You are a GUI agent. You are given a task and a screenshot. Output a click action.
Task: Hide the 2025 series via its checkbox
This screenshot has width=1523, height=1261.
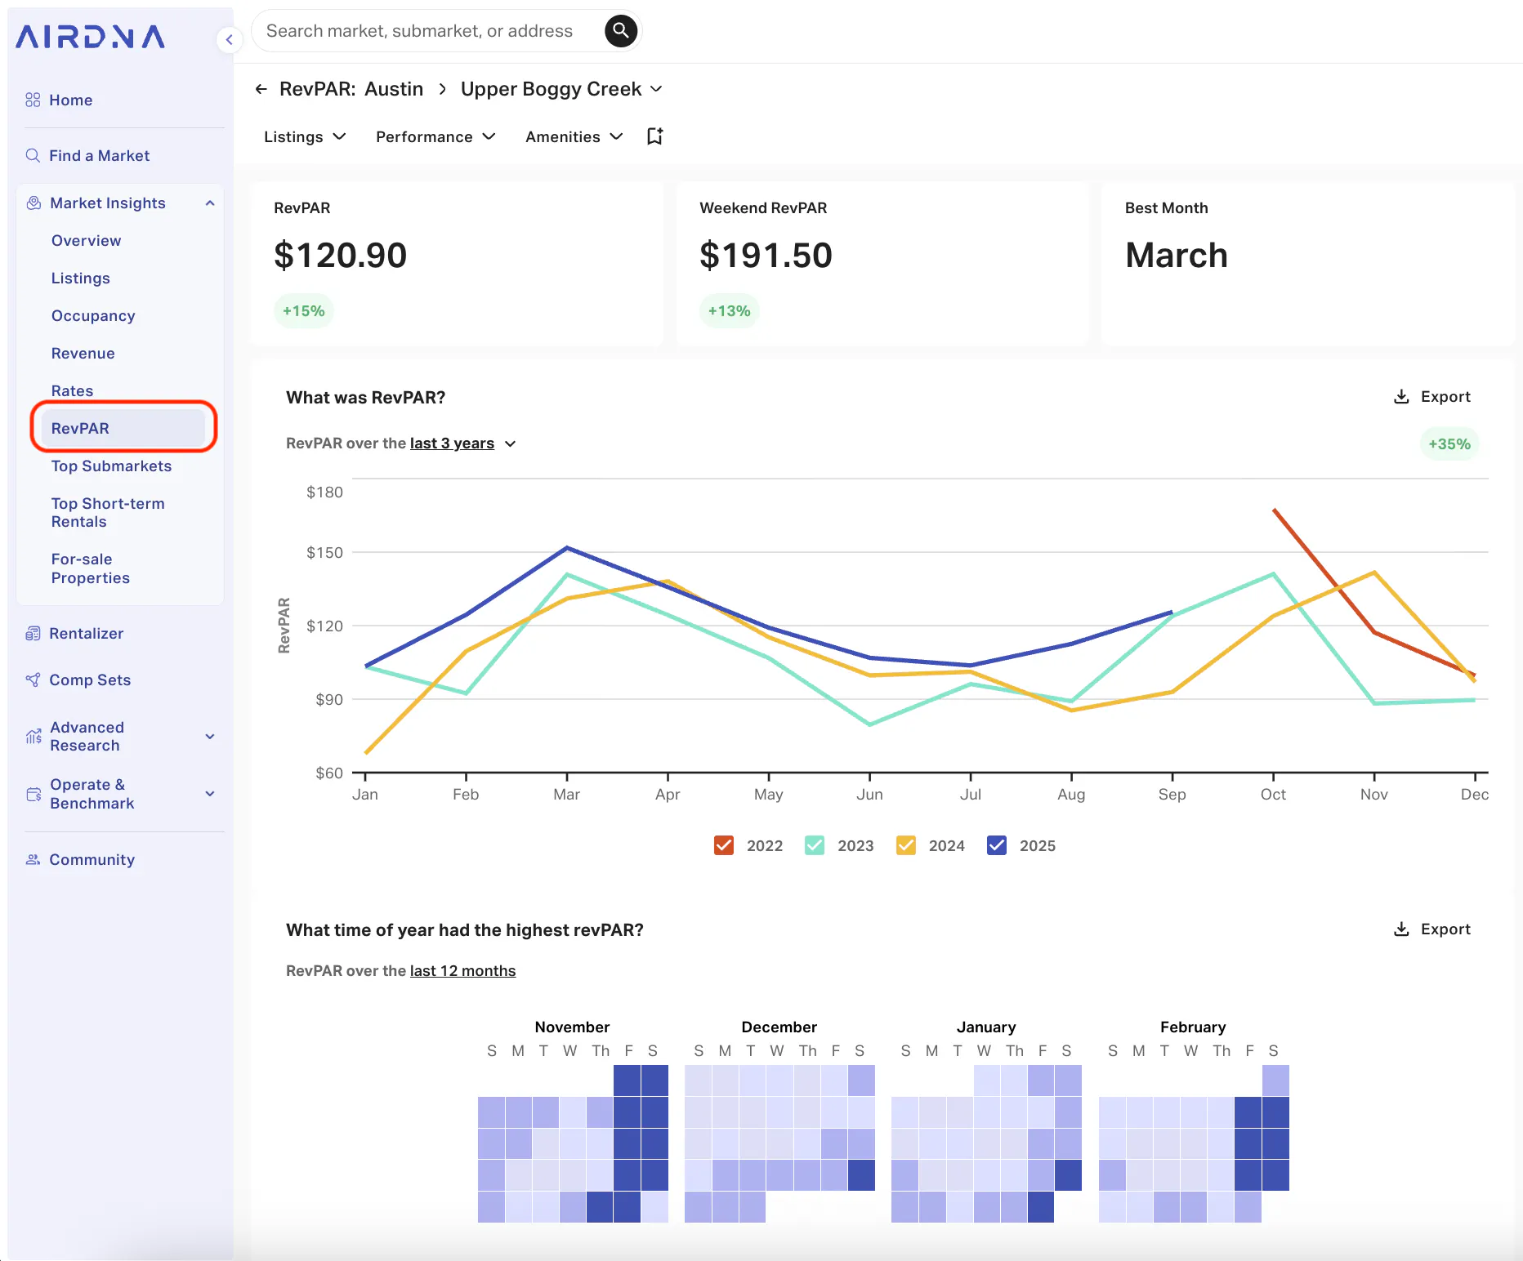point(997,845)
